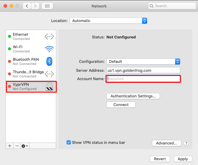
Task: Open the help question mark button
Action: pyautogui.click(x=186, y=143)
